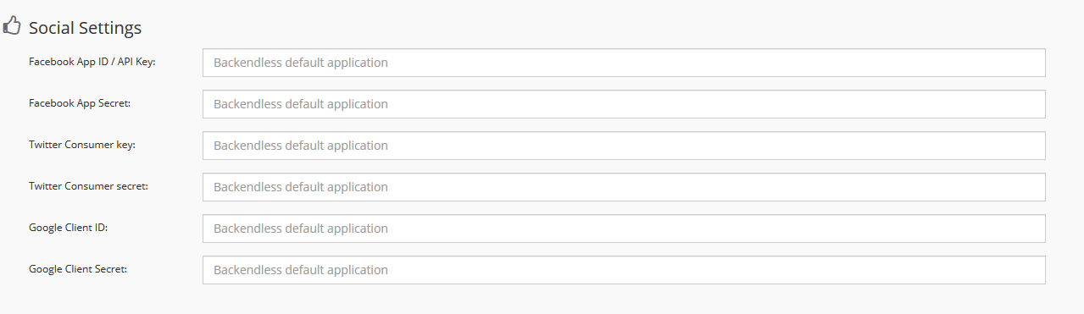Select the Twitter Consumer secret input box
This screenshot has width=1084, height=314.
(x=624, y=187)
